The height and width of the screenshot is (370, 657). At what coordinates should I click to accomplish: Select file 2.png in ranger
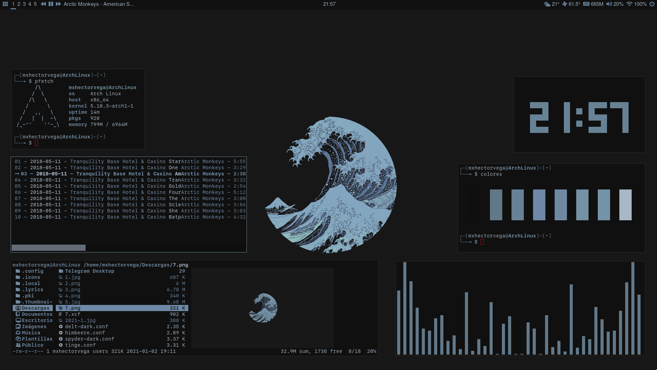point(122,283)
